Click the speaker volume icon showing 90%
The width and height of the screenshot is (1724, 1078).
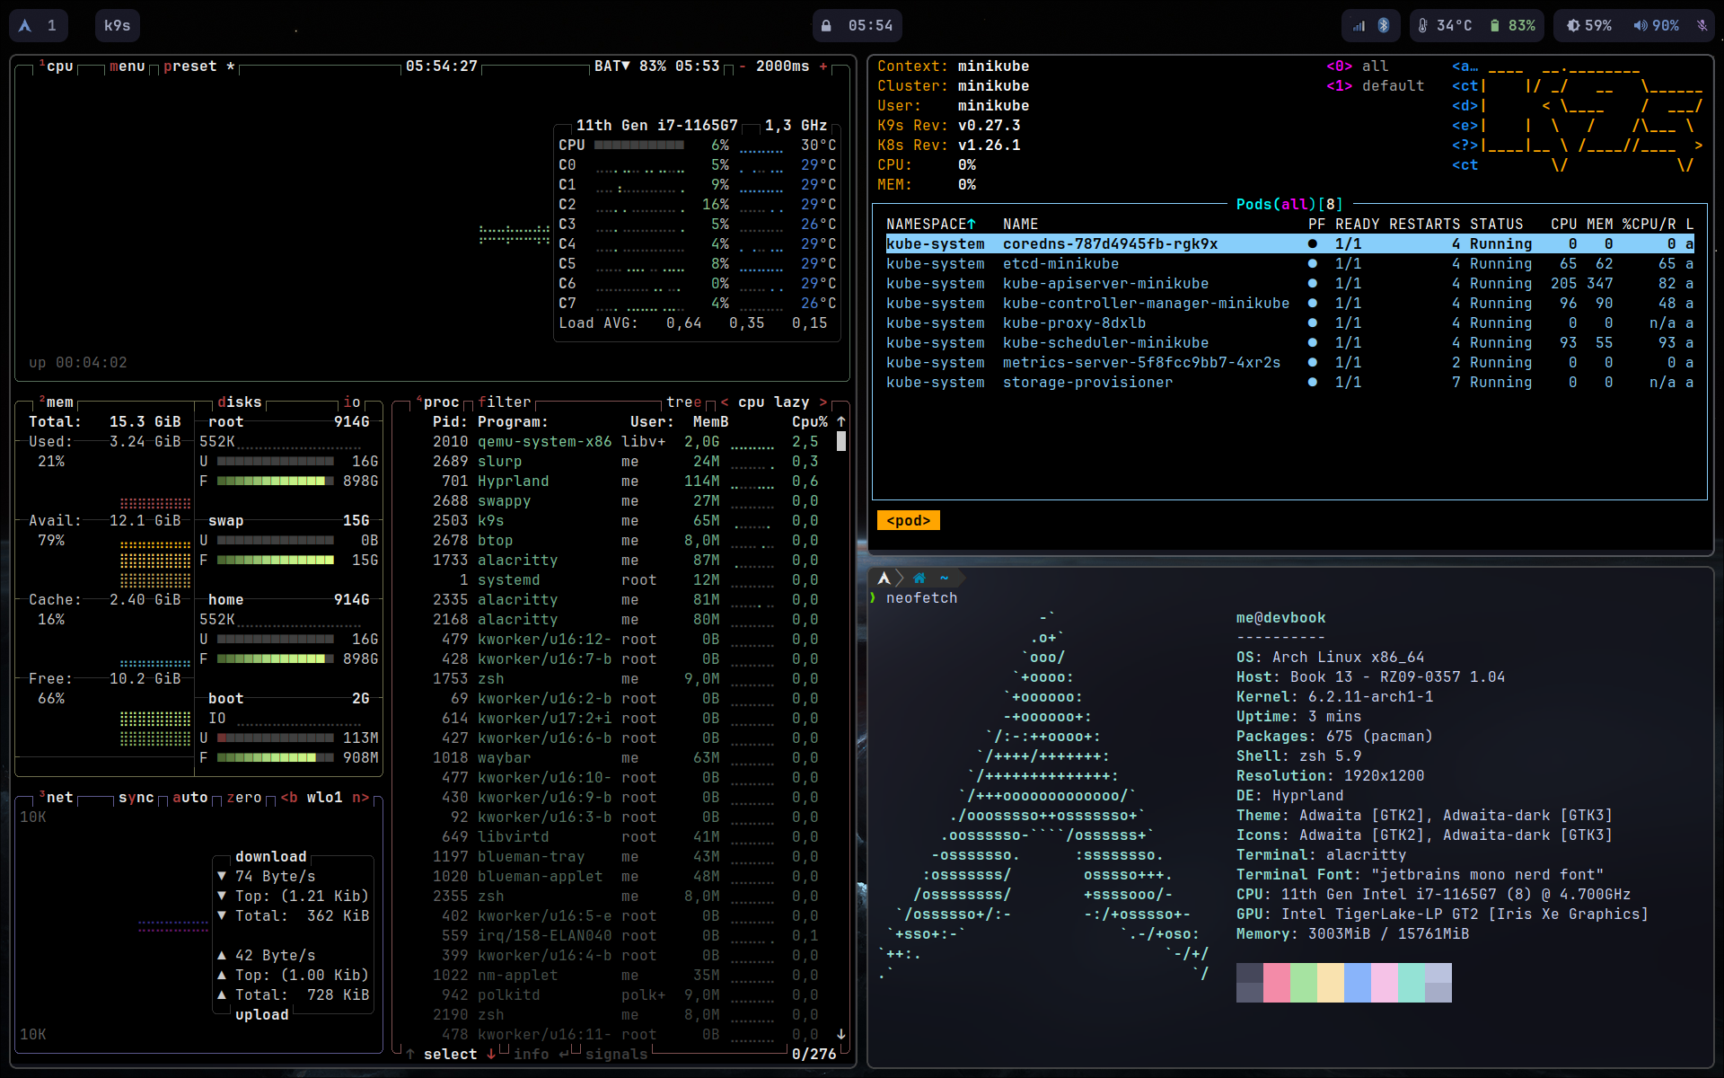(1640, 26)
